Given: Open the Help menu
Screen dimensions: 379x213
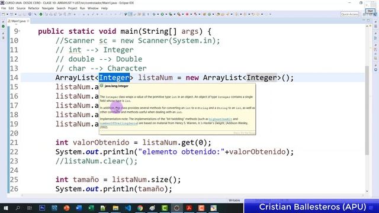Looking at the screenshot, I should click(104, 8).
